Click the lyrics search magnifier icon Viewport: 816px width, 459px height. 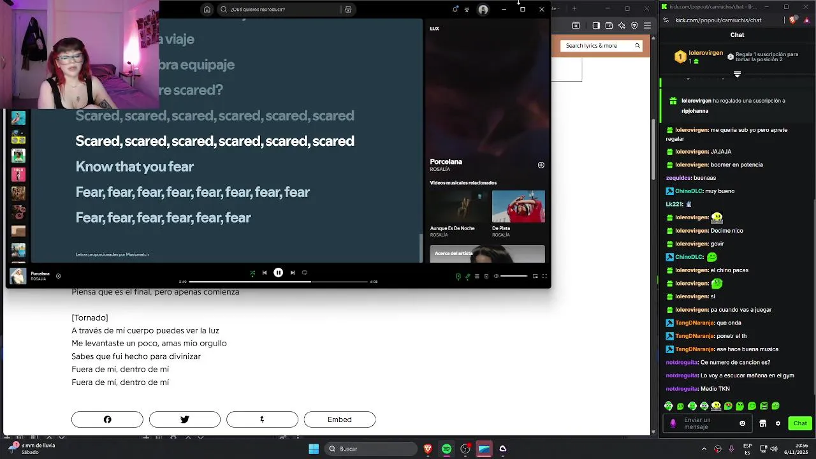pos(637,46)
